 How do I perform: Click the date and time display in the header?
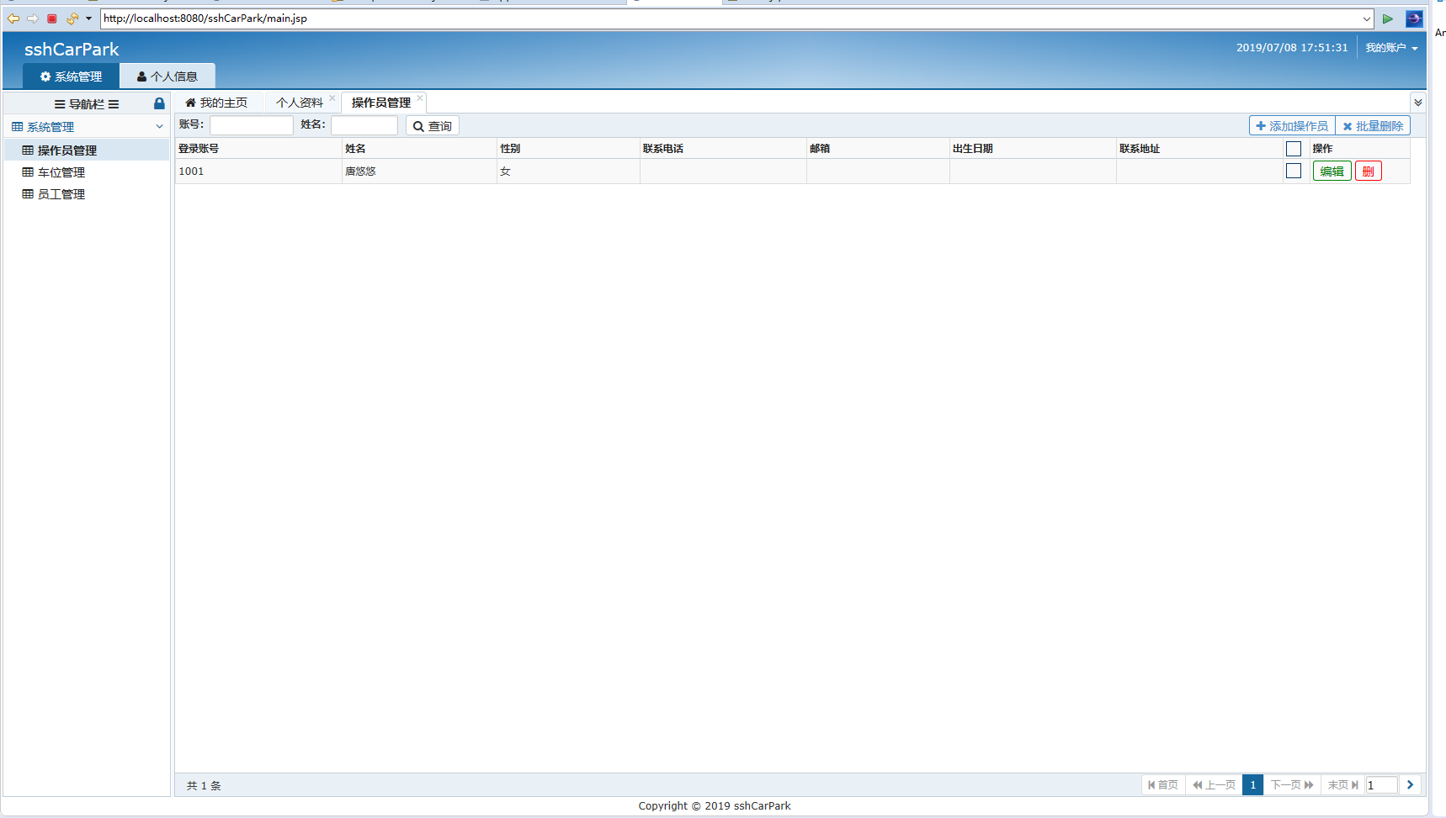coord(1292,48)
